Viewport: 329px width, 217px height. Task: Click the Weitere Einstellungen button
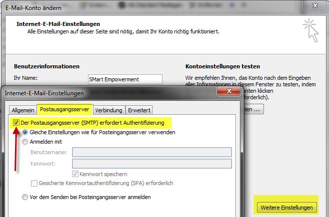[286, 208]
